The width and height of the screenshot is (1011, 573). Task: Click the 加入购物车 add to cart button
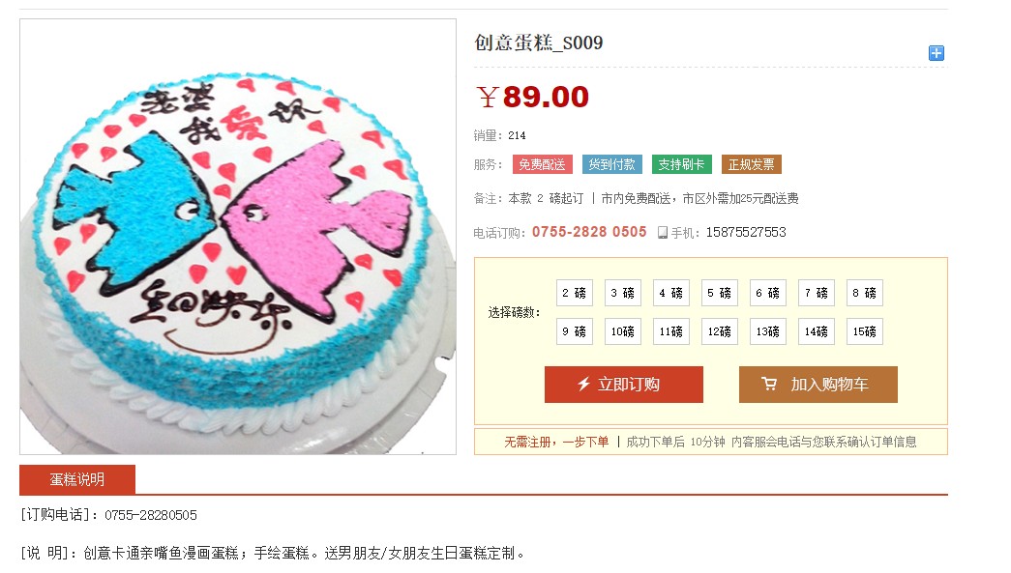click(x=818, y=385)
